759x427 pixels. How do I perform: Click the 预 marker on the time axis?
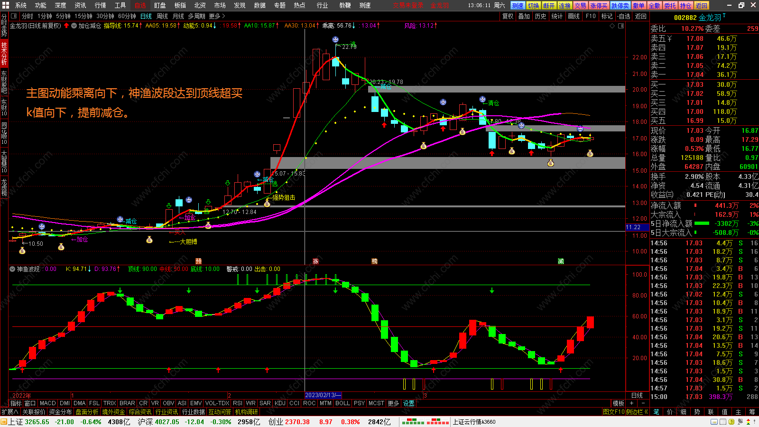199,261
